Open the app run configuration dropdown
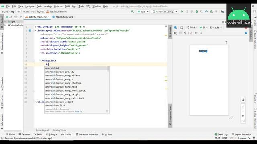 pyautogui.click(x=143, y=12)
